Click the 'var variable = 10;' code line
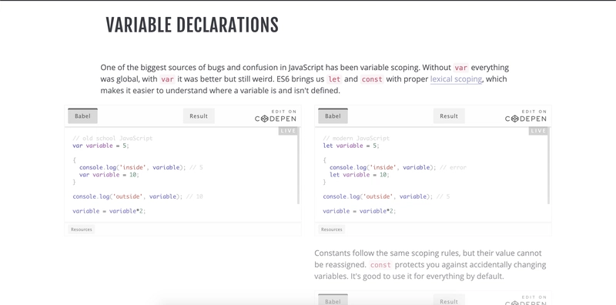This screenshot has height=305, width=616. coord(109,175)
